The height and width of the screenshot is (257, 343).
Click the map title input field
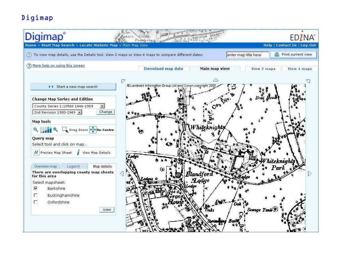pos(248,55)
